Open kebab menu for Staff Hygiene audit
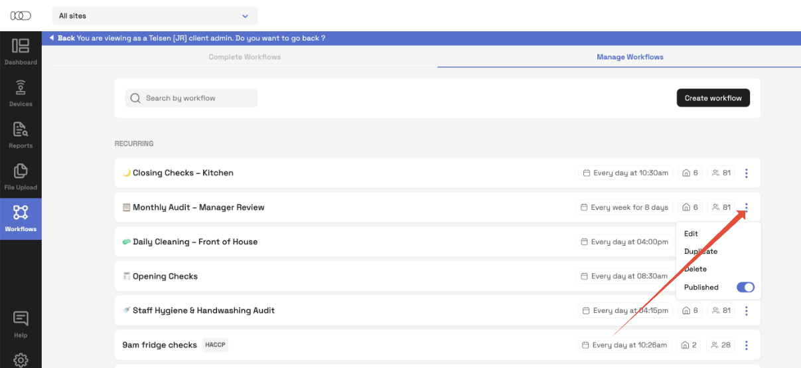 (x=747, y=311)
